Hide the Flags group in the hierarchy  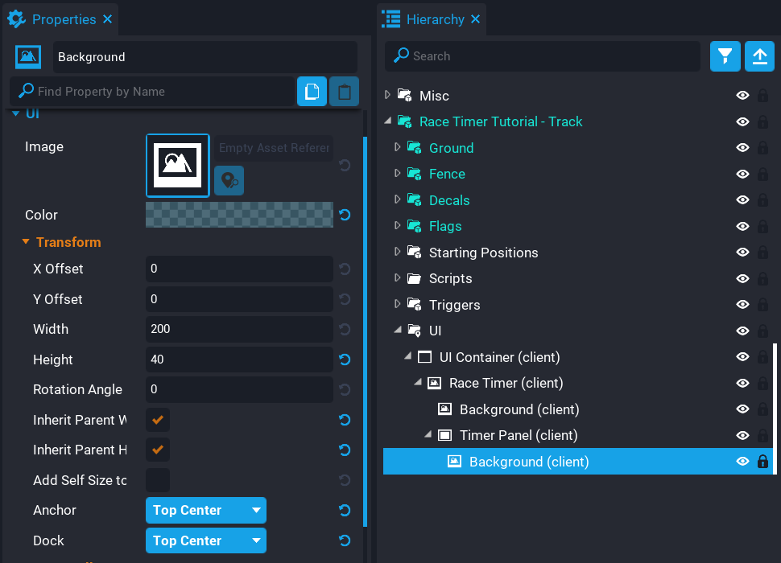tap(742, 226)
